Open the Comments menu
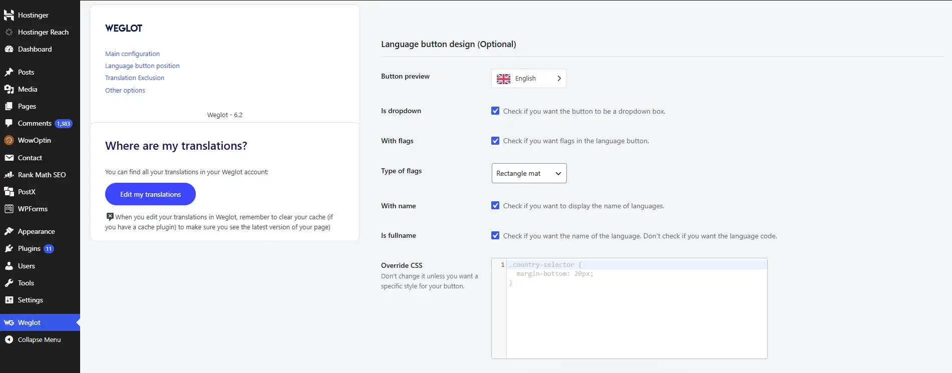 (x=40, y=123)
